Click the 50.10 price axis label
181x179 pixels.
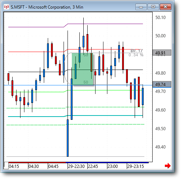coord(161,18)
